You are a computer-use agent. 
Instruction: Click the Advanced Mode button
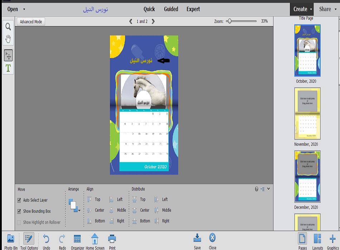coord(31,22)
